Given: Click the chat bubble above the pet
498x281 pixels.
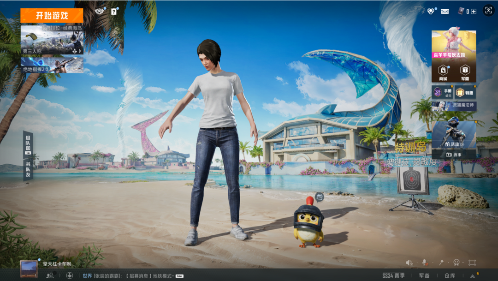Looking at the screenshot, I should pyautogui.click(x=319, y=197).
